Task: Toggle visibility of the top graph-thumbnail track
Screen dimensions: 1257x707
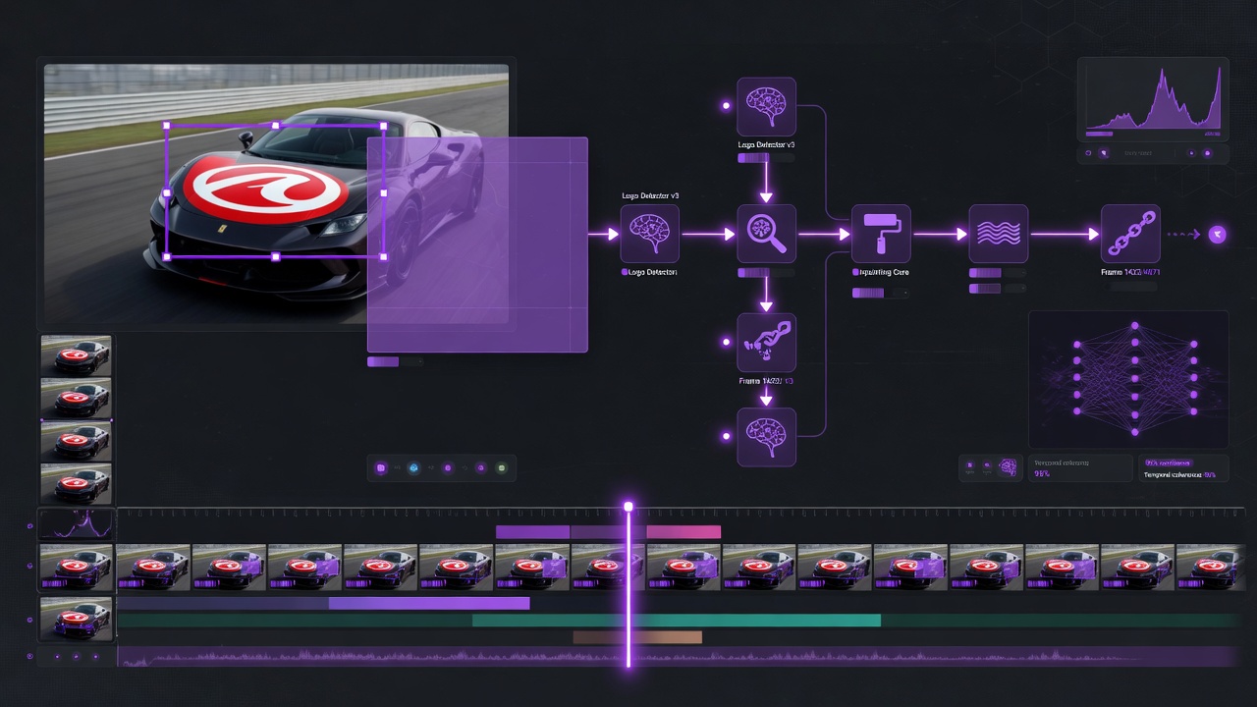Action: pos(30,525)
